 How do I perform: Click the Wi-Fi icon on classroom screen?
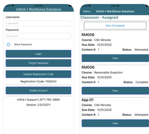tap(90, 6)
